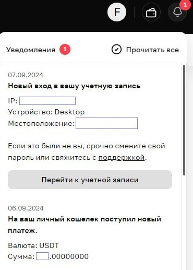
Task: Select the redacted IP address field
Action: (47, 101)
